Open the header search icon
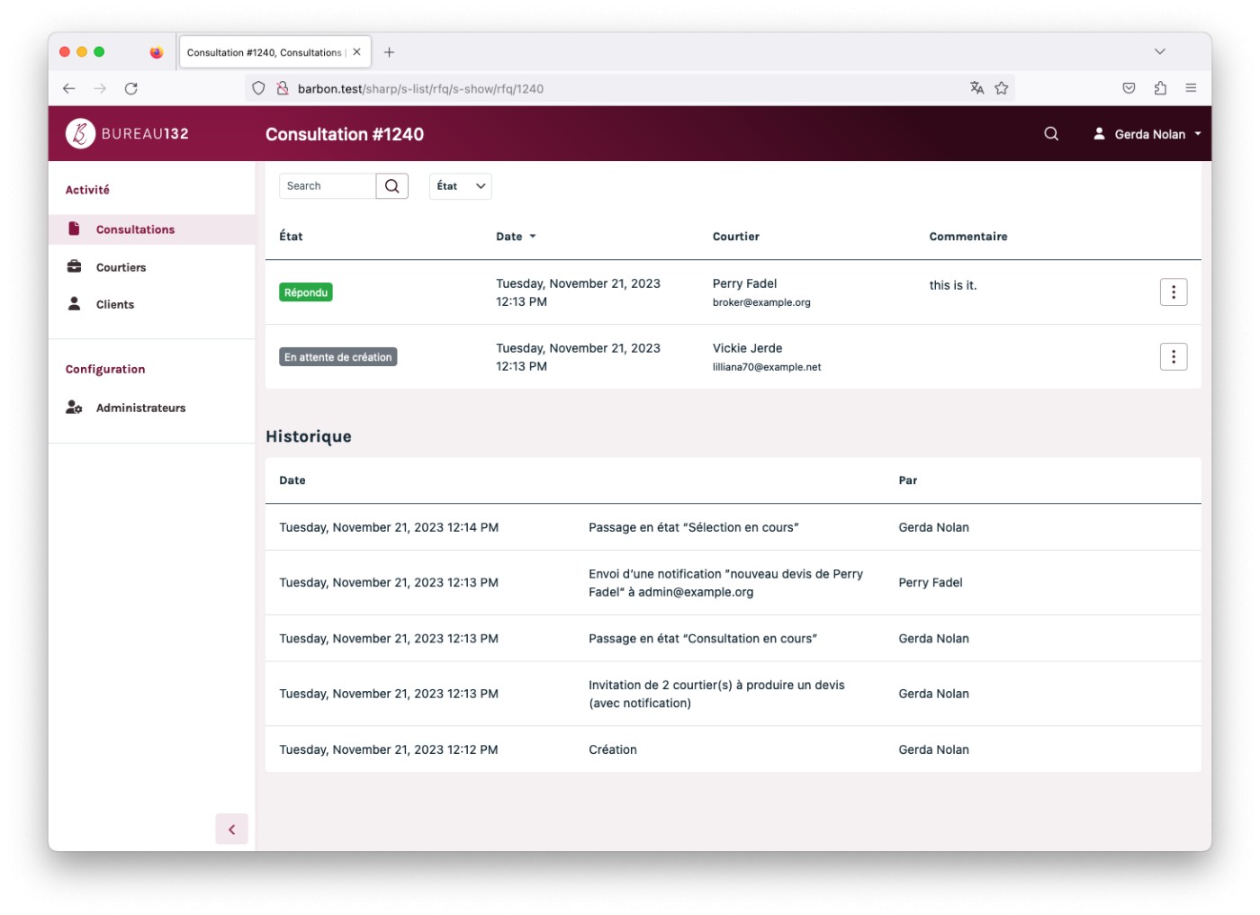The image size is (1260, 915). [x=1050, y=134]
